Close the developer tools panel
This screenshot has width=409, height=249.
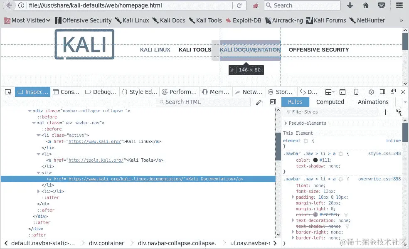403,92
